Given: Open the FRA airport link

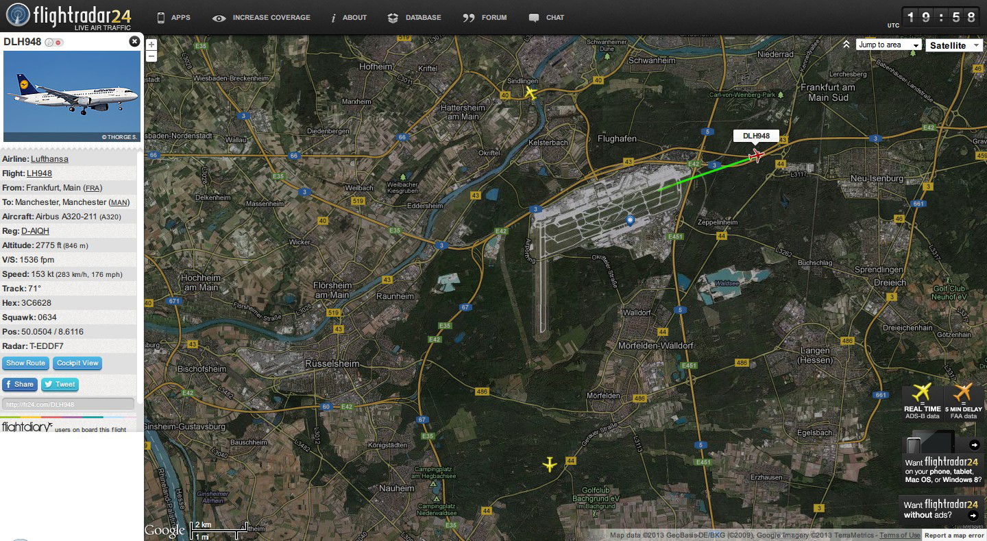Looking at the screenshot, I should point(93,188).
